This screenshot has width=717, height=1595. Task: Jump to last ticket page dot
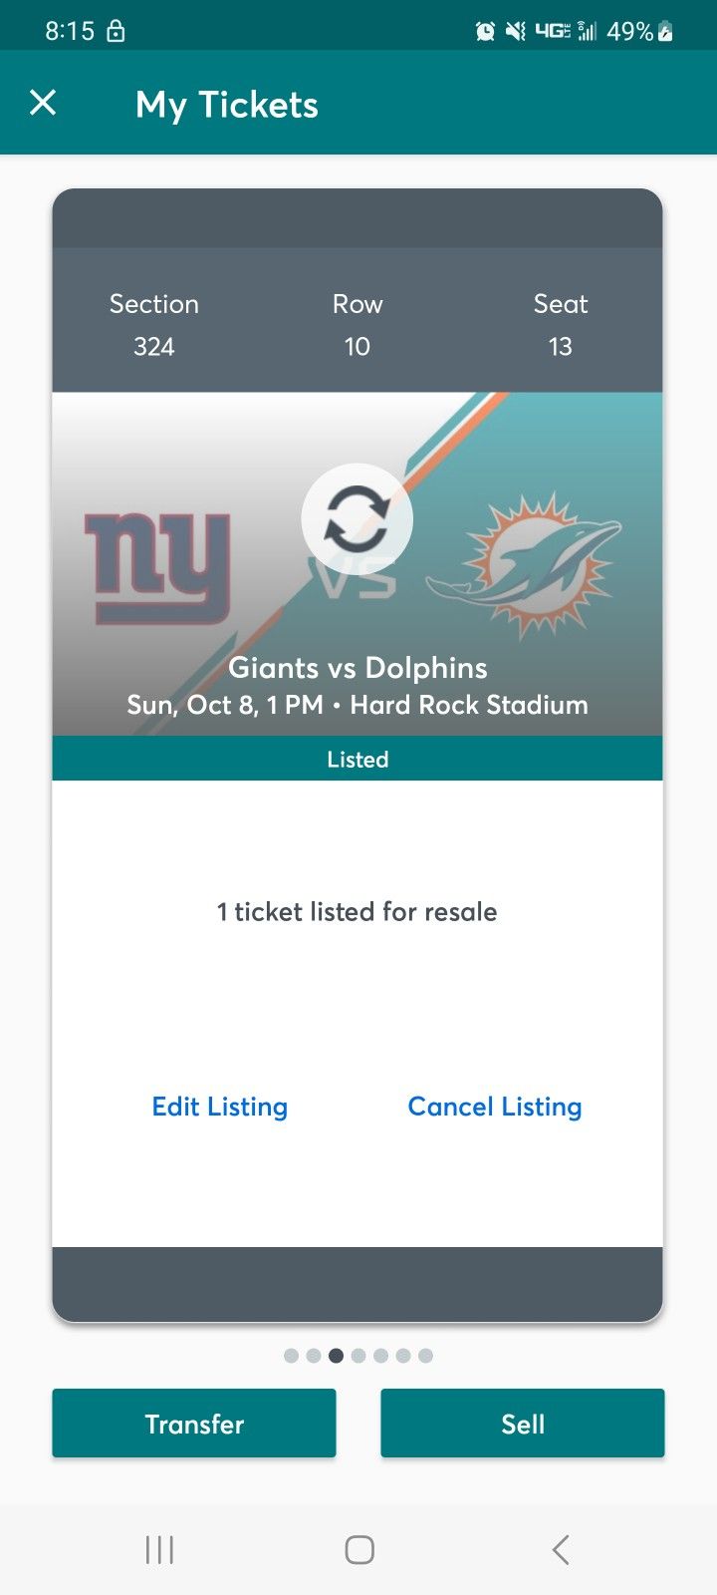point(425,1356)
